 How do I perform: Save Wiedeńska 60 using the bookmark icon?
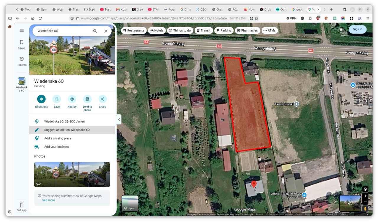pos(57,101)
